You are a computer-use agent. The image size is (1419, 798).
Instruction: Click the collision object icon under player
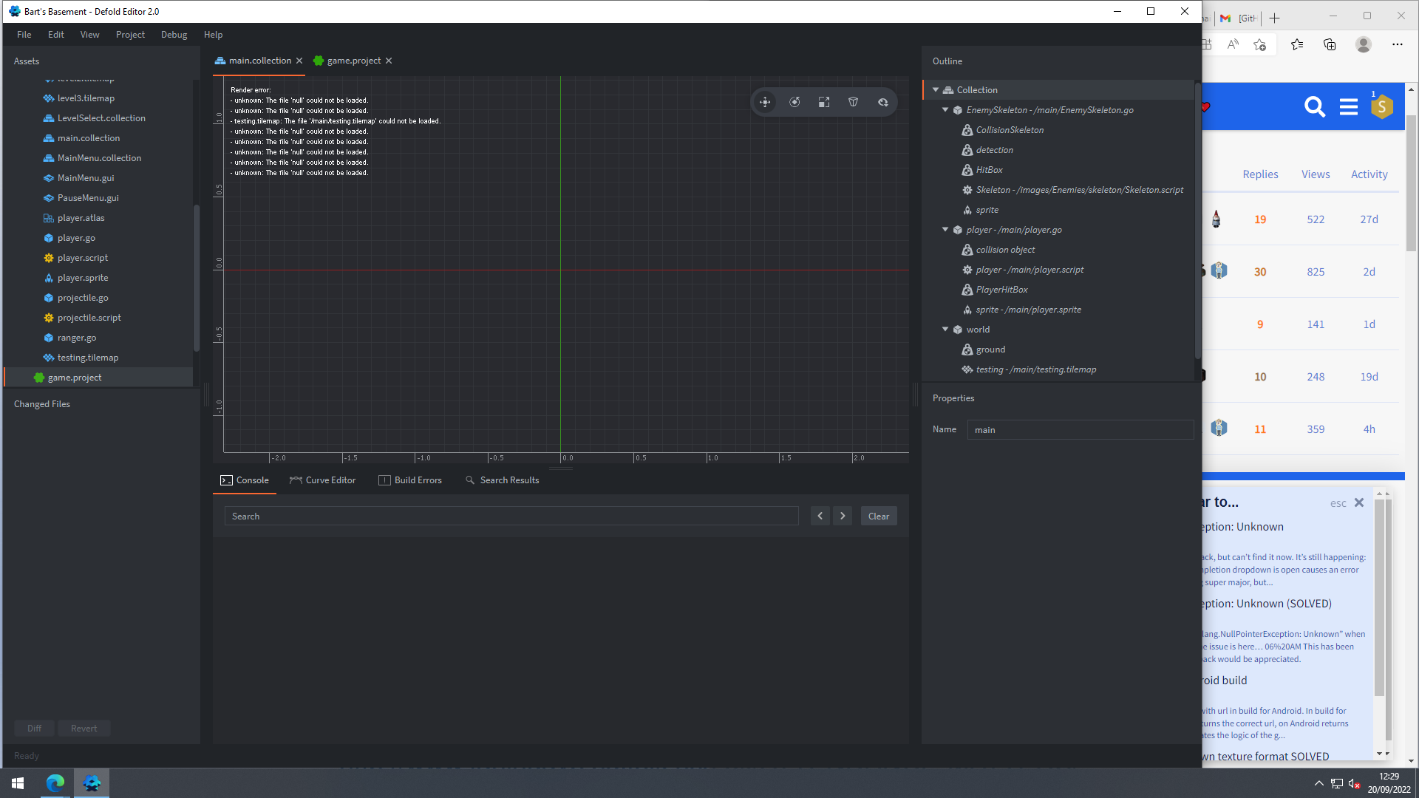point(967,250)
